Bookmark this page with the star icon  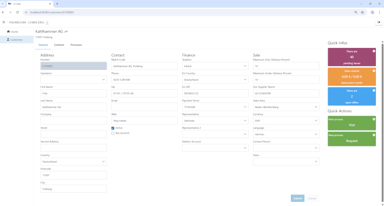tap(362, 12)
